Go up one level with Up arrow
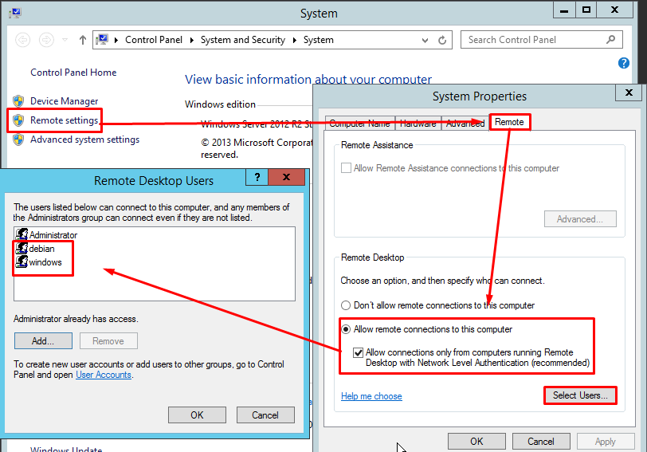The height and width of the screenshot is (452, 647). click(83, 40)
